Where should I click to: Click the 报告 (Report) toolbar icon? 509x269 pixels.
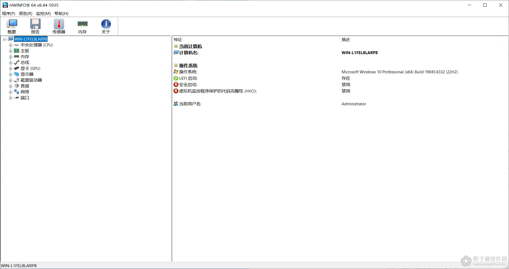coord(35,26)
